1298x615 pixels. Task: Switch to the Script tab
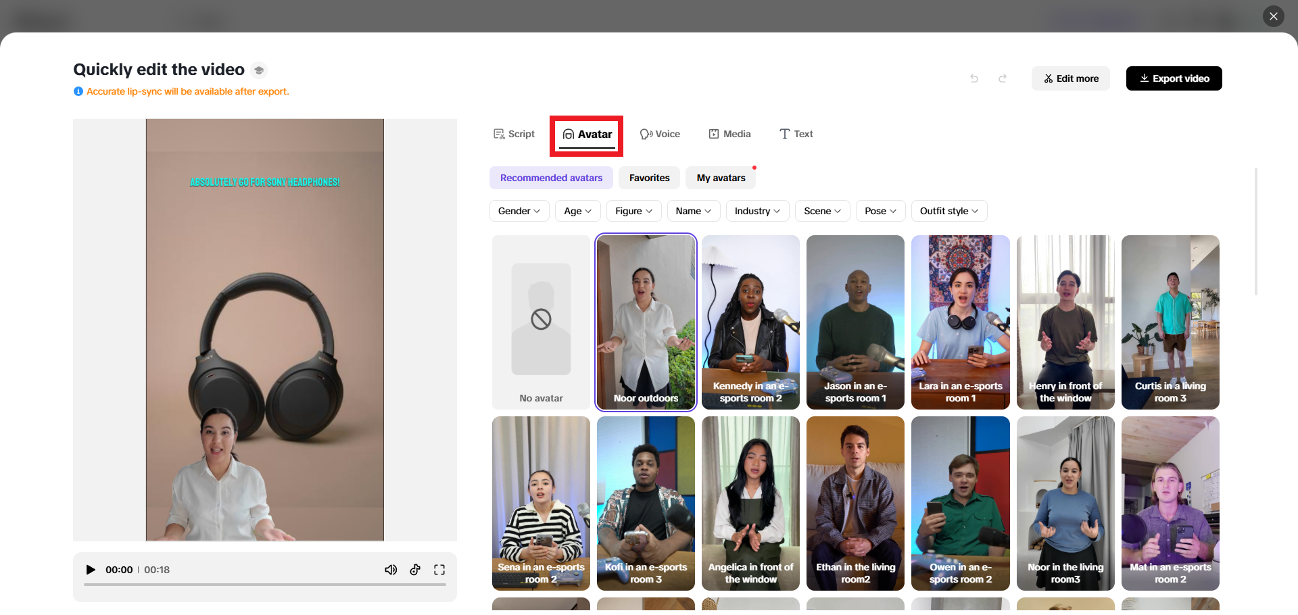tap(514, 134)
